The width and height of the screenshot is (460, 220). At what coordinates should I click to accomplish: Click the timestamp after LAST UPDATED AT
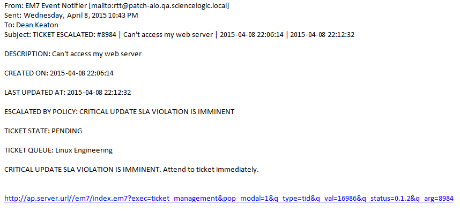point(99,93)
